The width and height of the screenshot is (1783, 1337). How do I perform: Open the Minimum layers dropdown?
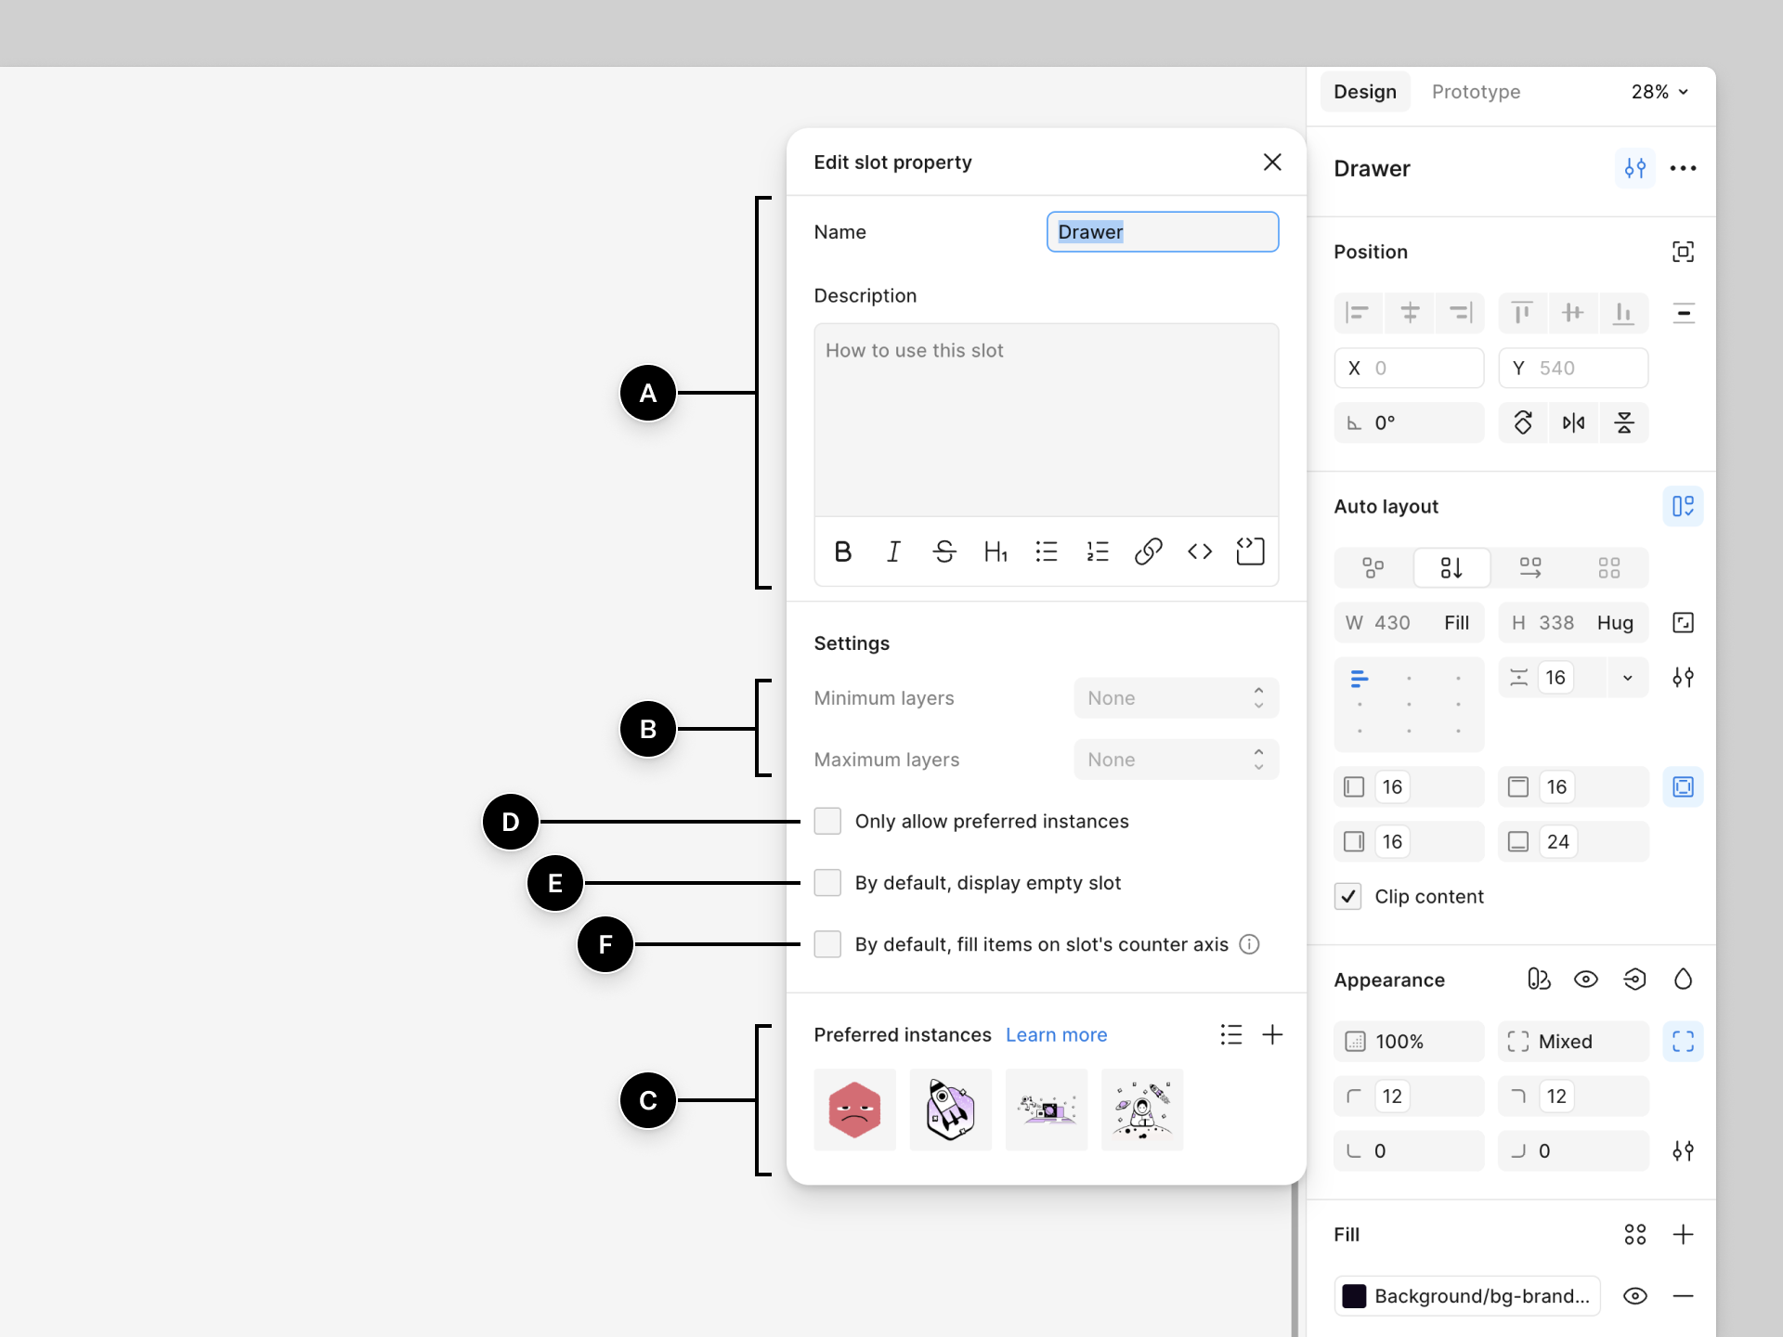[x=1176, y=698]
